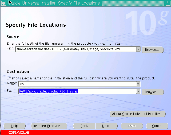This screenshot has height=135, width=171.
Task: Expand the Destination Name dropdown arrow
Action: tap(138, 84)
